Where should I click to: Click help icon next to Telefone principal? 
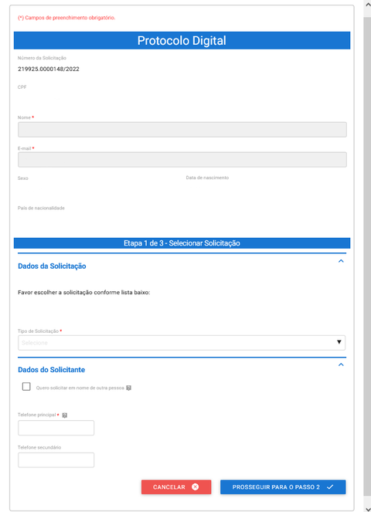(65, 415)
